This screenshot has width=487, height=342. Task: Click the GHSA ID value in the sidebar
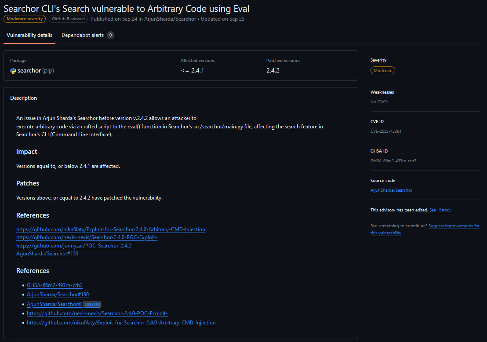pyautogui.click(x=393, y=160)
